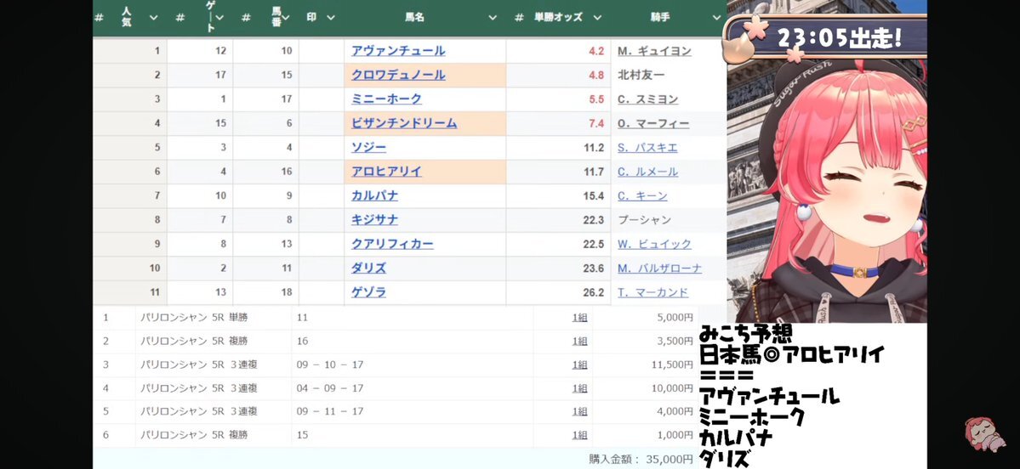Open horse link ミニーホーク in table
The width and height of the screenshot is (1020, 469).
click(x=386, y=99)
